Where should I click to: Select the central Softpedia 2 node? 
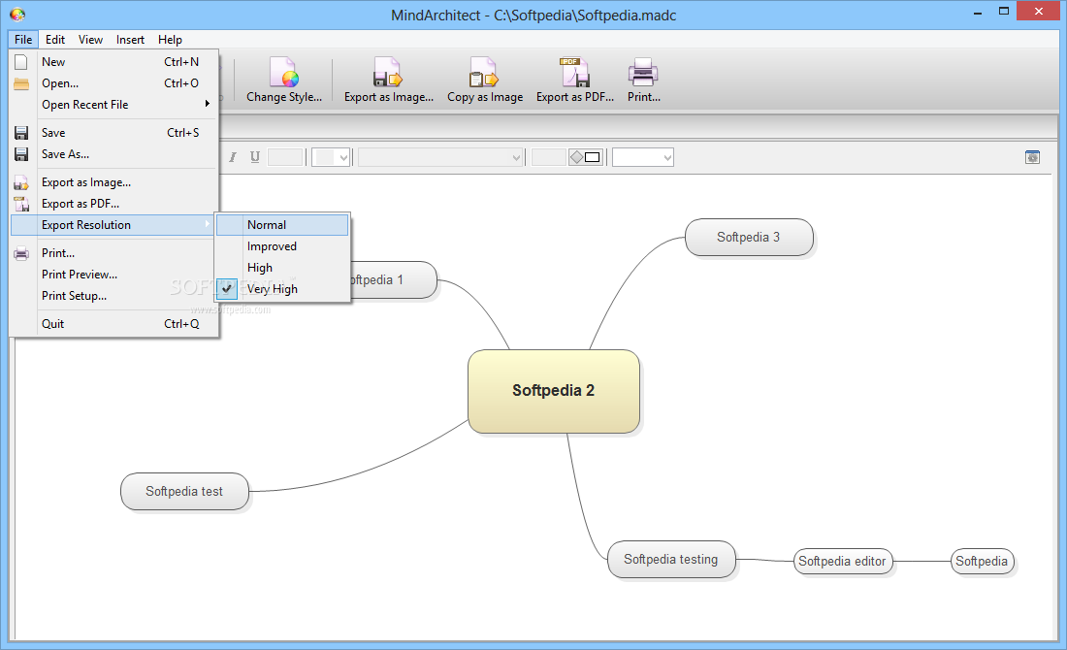(x=553, y=391)
